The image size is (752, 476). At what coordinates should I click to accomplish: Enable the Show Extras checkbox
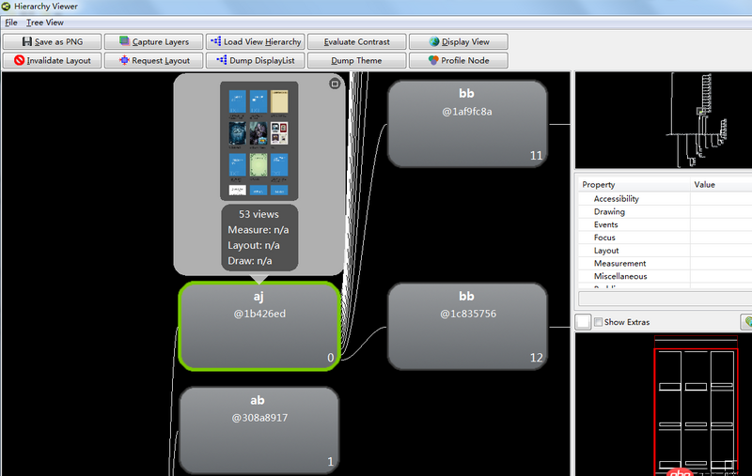[x=598, y=322]
